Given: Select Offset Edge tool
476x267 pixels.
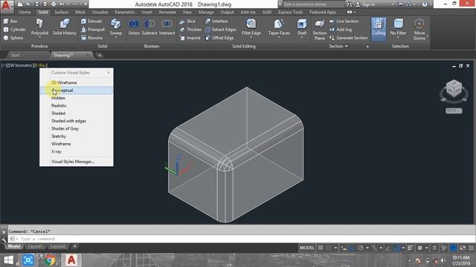Looking at the screenshot, I should [x=219, y=38].
